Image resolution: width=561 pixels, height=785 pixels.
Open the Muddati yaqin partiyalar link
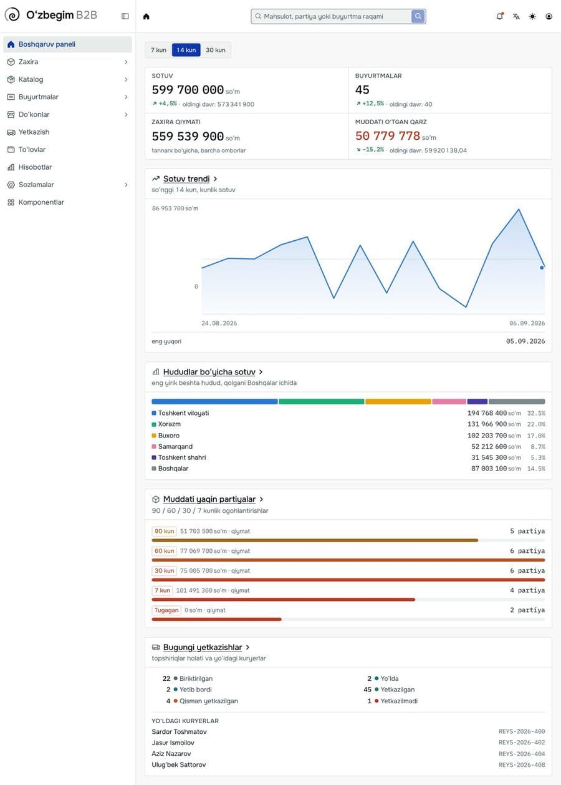(209, 499)
